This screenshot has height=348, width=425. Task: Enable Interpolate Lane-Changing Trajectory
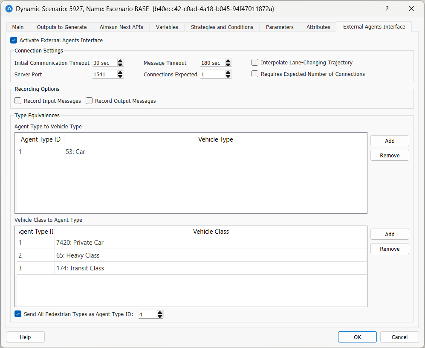click(x=254, y=62)
